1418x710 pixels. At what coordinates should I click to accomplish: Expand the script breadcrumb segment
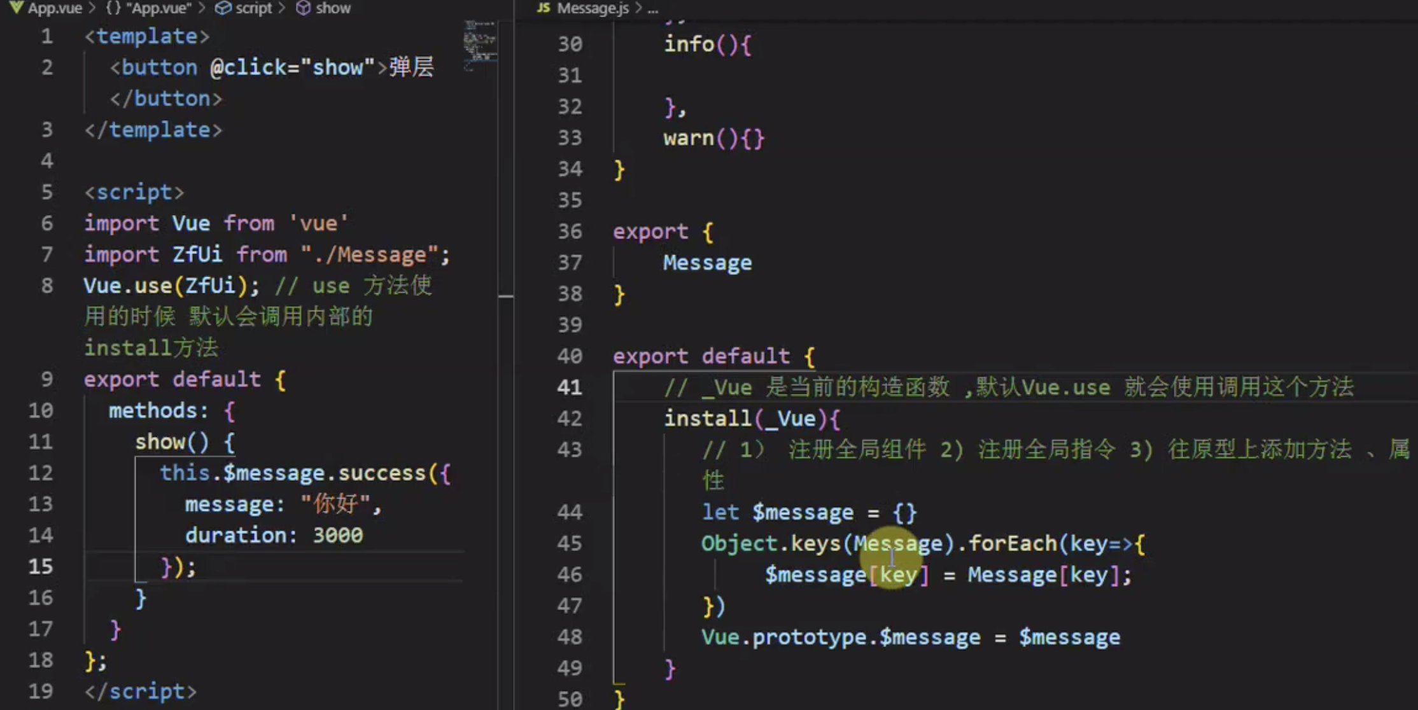click(x=253, y=8)
